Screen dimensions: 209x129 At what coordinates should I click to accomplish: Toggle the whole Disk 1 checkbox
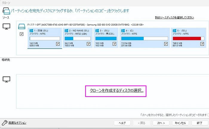21,34
